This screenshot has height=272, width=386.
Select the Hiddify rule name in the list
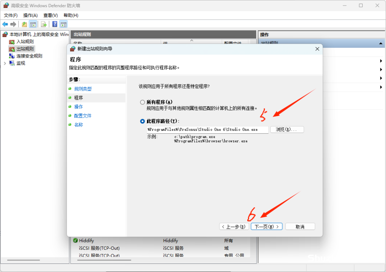pyautogui.click(x=86, y=240)
